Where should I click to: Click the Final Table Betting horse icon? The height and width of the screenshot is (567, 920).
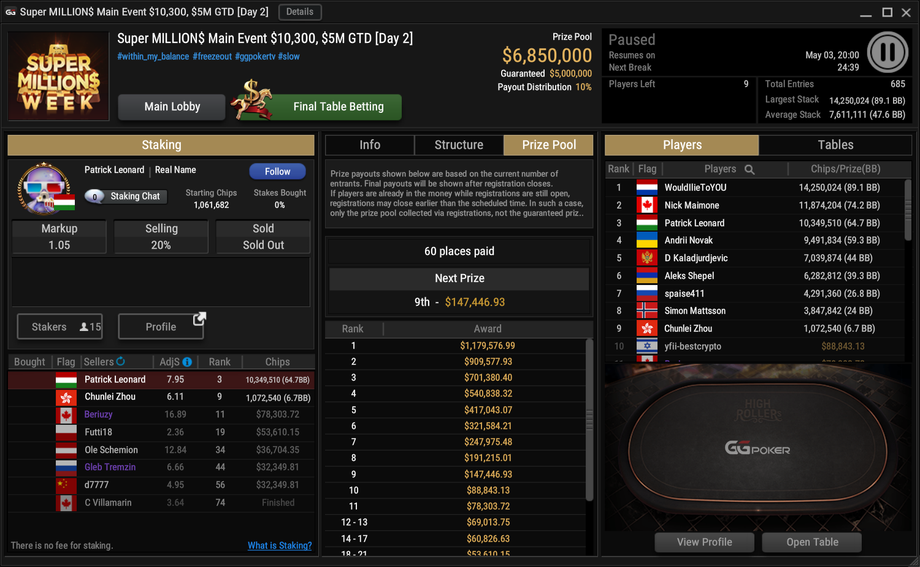251,100
